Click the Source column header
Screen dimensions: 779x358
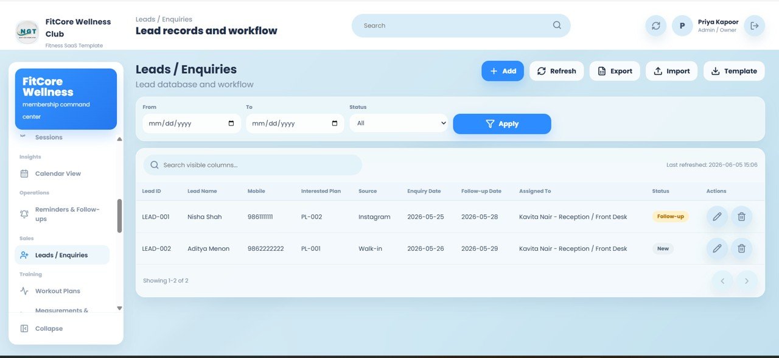[x=368, y=191]
